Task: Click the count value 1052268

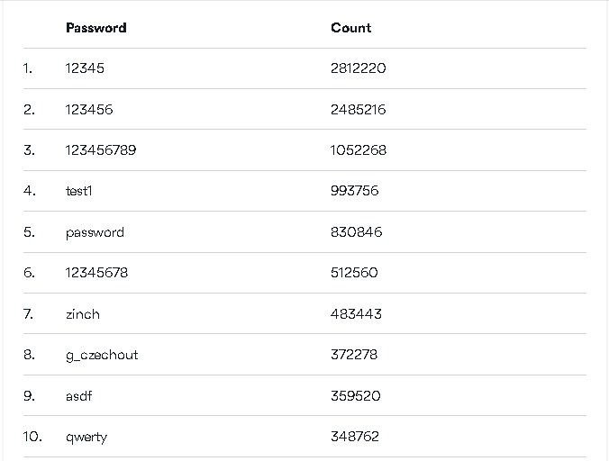Action: pos(359,150)
